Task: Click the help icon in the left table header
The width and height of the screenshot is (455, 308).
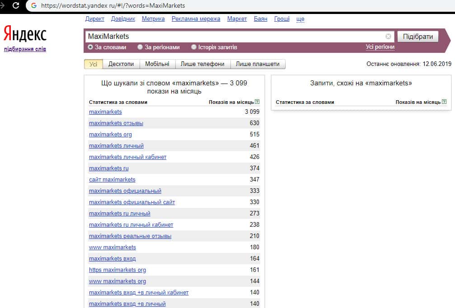Action: pos(257,102)
